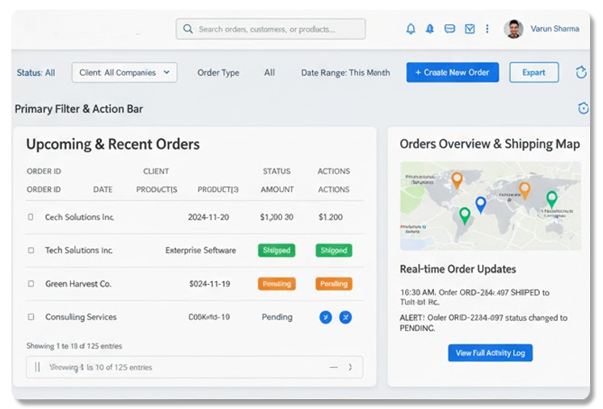Open the three-dot more options menu
Screen dimensions: 603x409
pyautogui.click(x=487, y=29)
